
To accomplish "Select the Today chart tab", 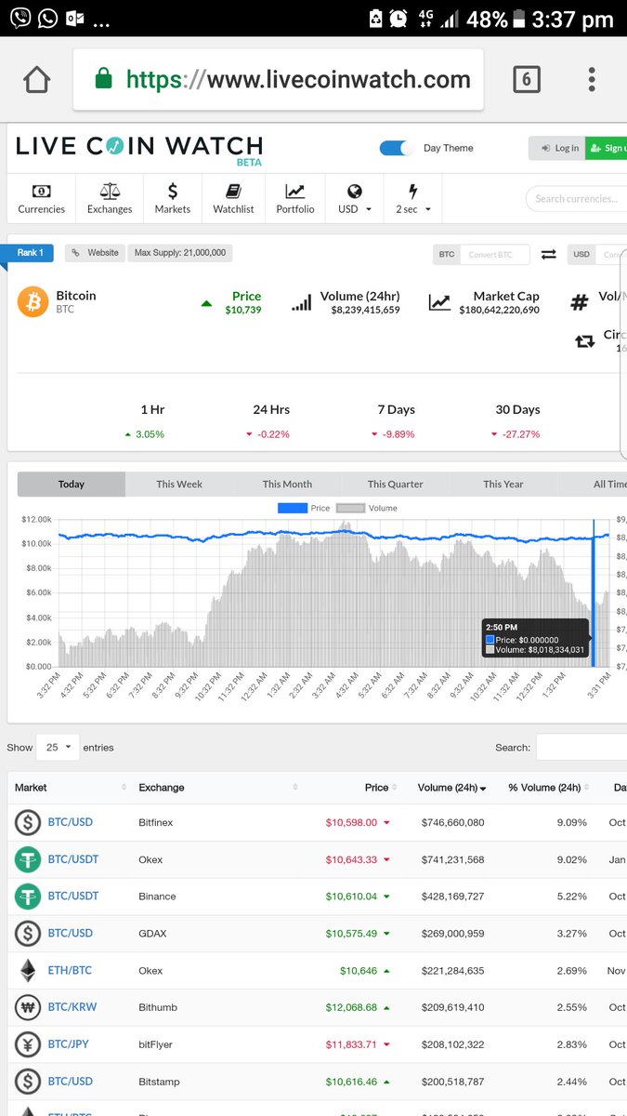I will click(72, 485).
